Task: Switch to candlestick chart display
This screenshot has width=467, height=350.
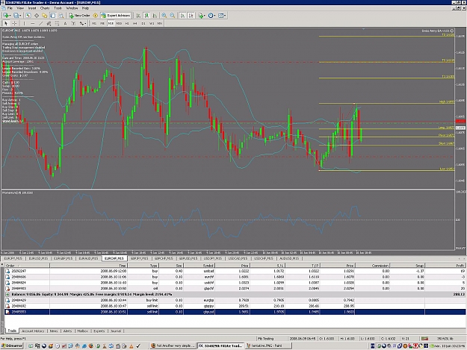Action: click(x=146, y=16)
